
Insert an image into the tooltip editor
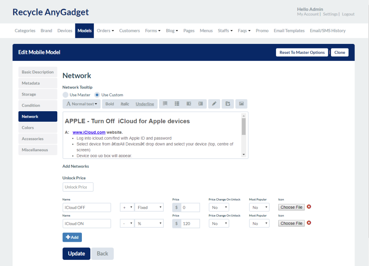[241, 104]
